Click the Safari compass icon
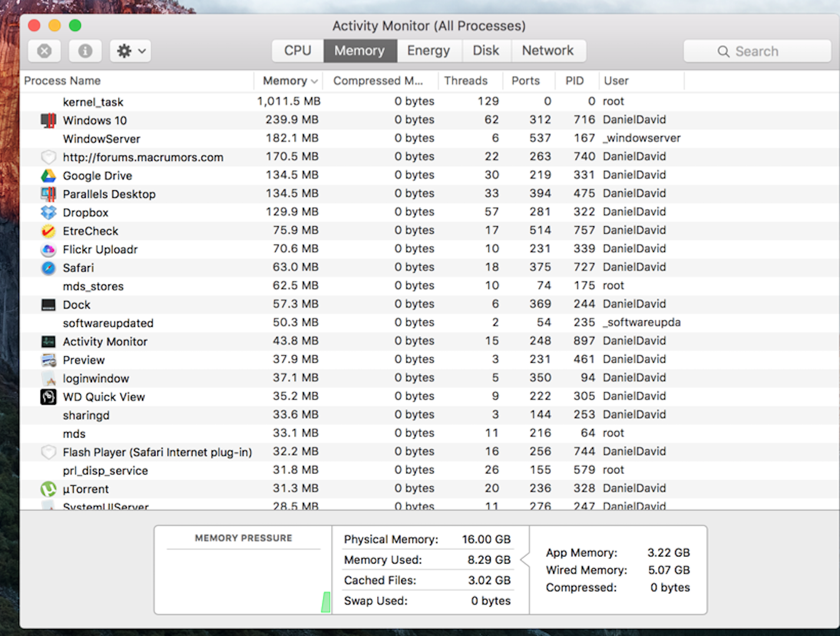The image size is (840, 636). (48, 267)
